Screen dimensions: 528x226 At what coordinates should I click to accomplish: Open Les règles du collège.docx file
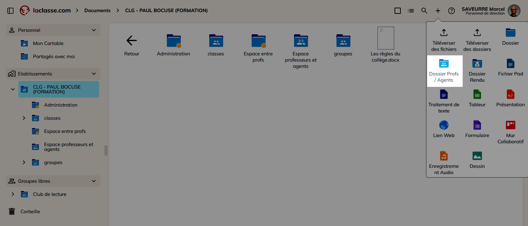pos(385,45)
